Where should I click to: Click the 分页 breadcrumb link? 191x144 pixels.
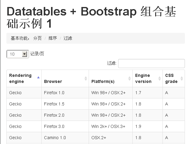37,38
